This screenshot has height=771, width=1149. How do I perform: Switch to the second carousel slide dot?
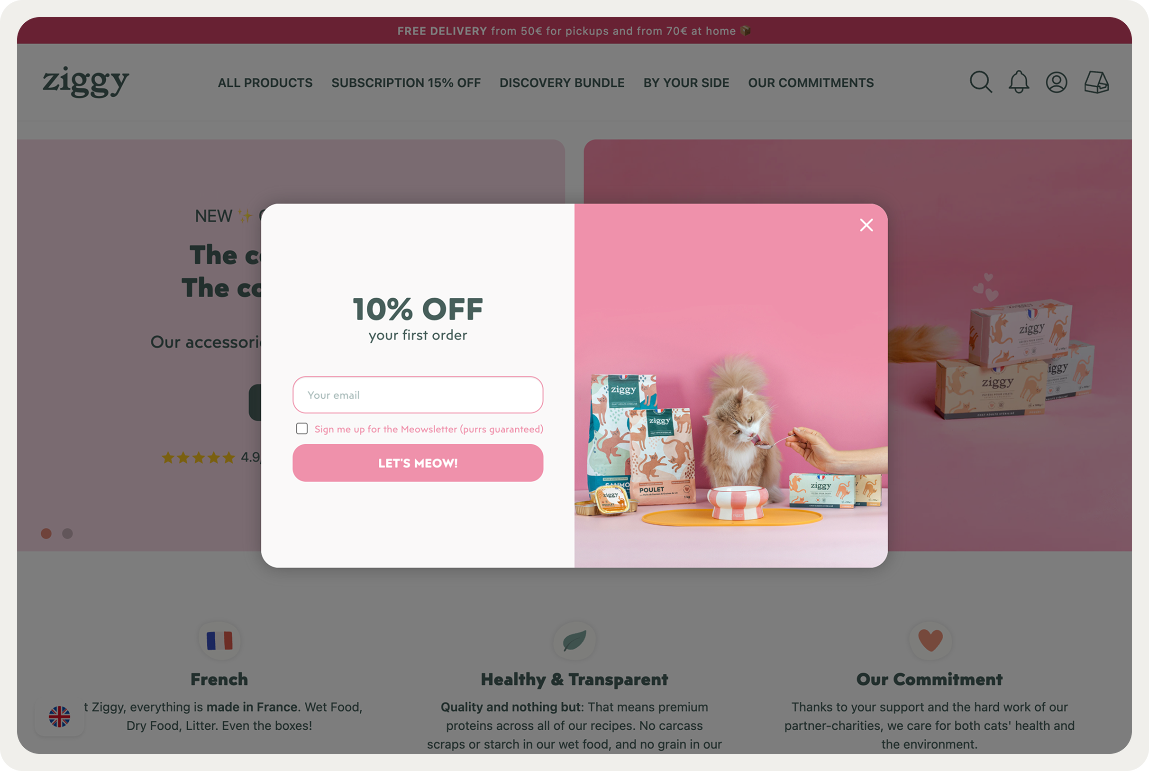[x=68, y=533]
